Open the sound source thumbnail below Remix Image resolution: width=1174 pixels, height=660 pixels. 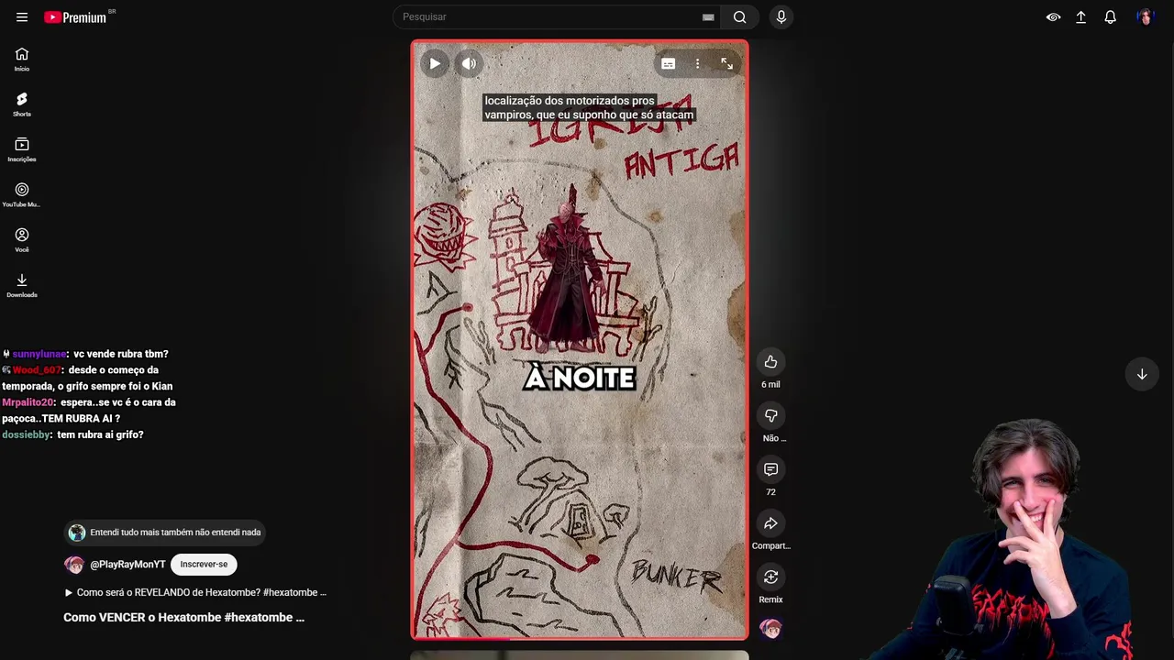(x=770, y=629)
